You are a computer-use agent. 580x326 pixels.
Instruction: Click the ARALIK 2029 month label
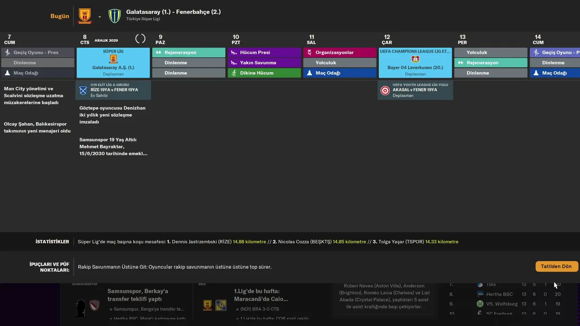coord(106,41)
